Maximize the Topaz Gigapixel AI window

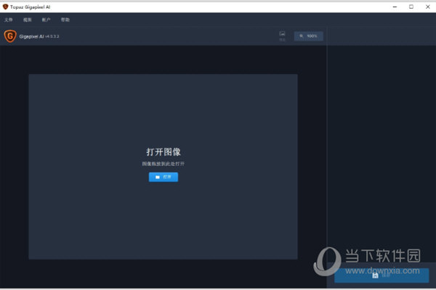(x=411, y=7)
